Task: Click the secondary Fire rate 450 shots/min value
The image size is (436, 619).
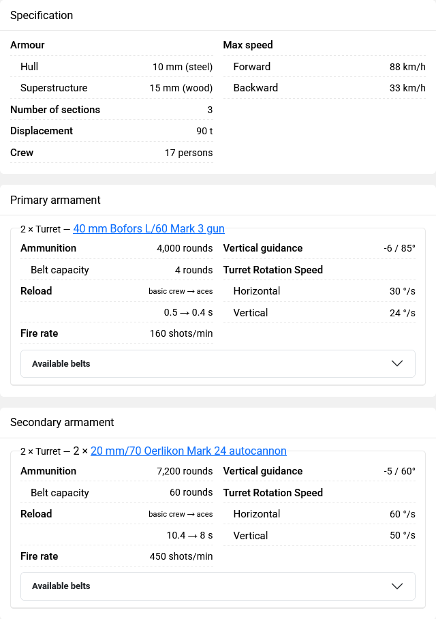Action: tap(181, 556)
